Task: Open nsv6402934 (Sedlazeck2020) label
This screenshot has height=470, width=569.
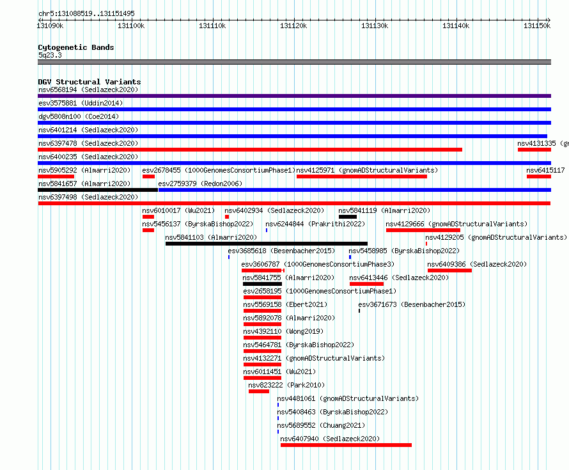Action: click(x=274, y=210)
